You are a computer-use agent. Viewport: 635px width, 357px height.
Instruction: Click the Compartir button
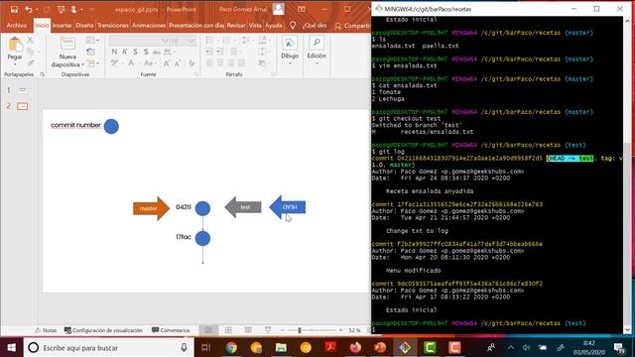point(352,25)
